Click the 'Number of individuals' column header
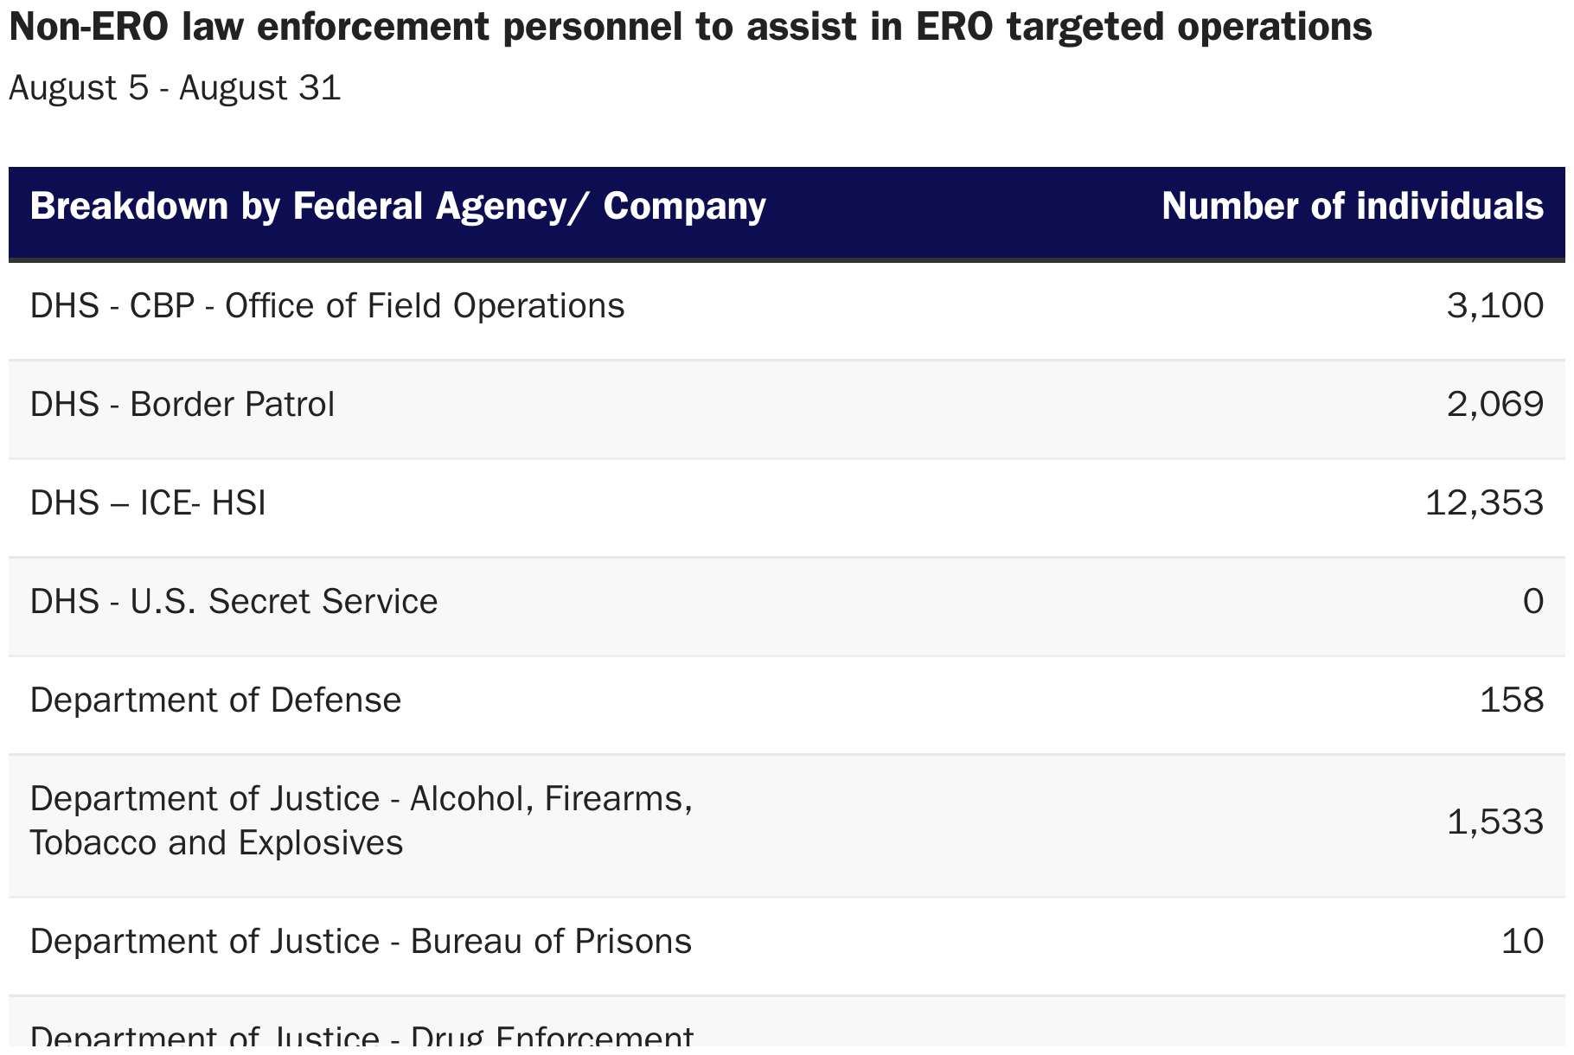This screenshot has height=1055, width=1574. pos(1352,207)
